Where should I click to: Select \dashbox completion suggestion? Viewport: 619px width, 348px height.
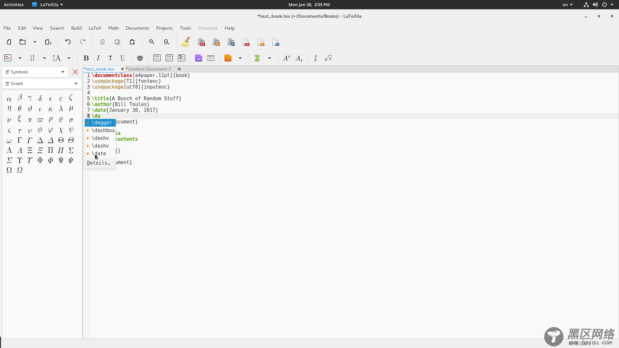pyautogui.click(x=100, y=130)
